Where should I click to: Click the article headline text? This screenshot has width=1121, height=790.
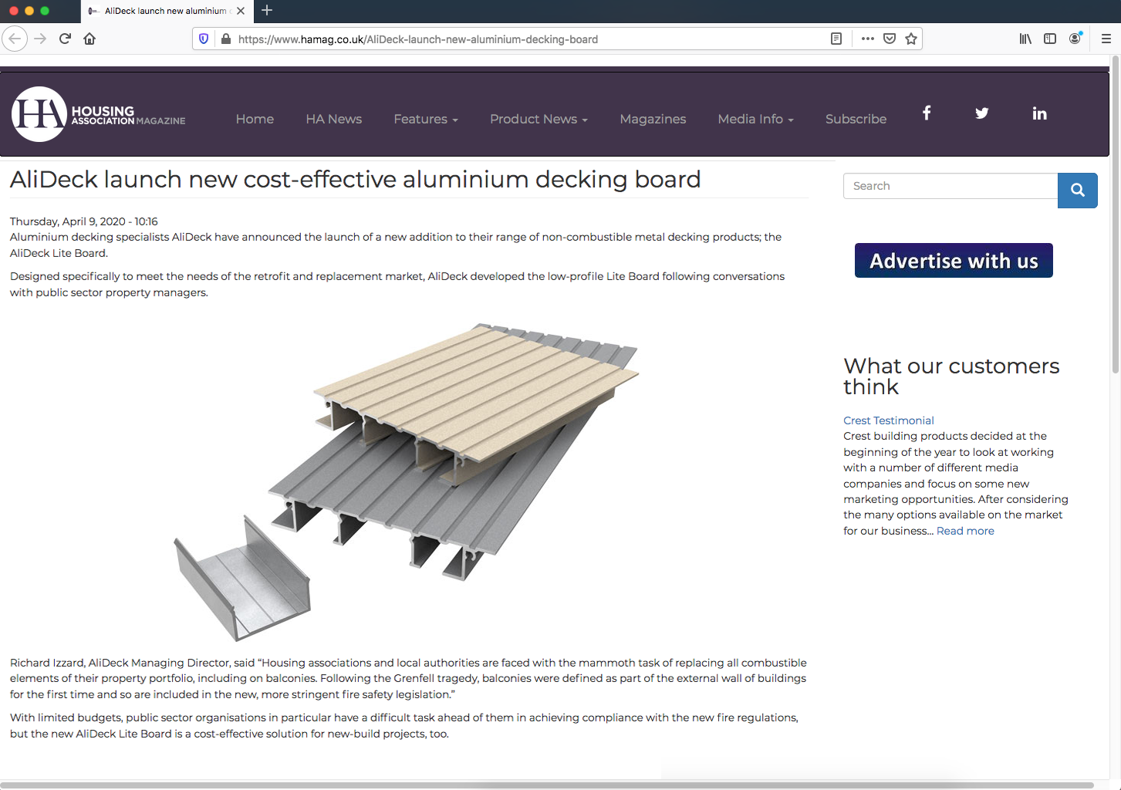[x=355, y=179]
